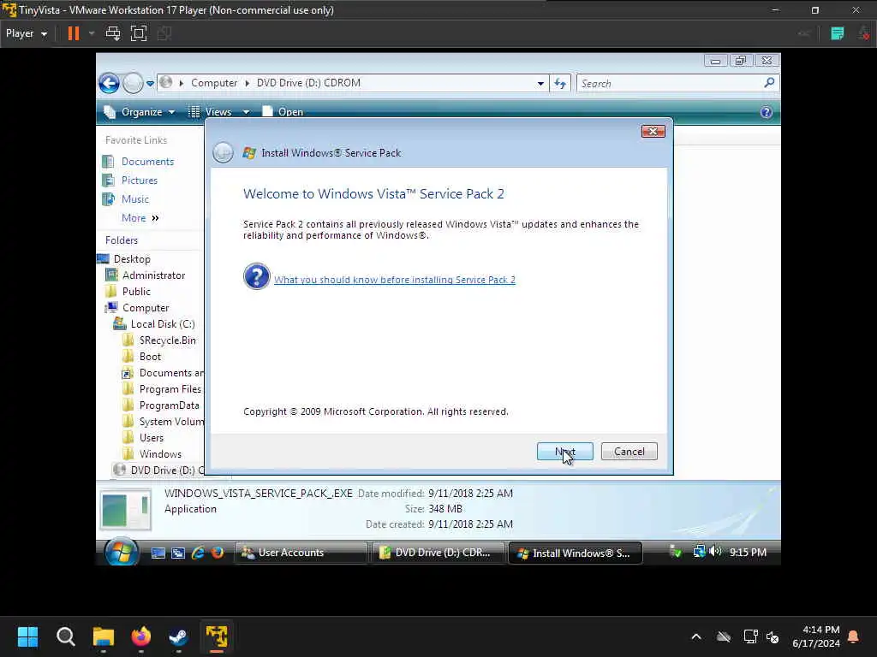Open Documents favorite link
Viewport: 877px width, 657px height.
point(147,162)
